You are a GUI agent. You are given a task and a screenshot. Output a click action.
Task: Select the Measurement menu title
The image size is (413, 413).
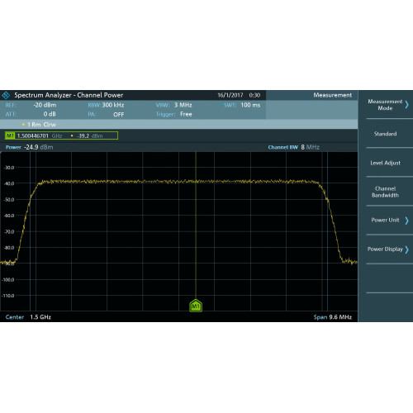point(332,95)
